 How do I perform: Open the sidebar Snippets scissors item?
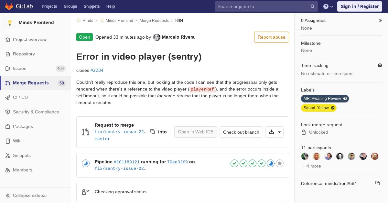click(x=36, y=155)
